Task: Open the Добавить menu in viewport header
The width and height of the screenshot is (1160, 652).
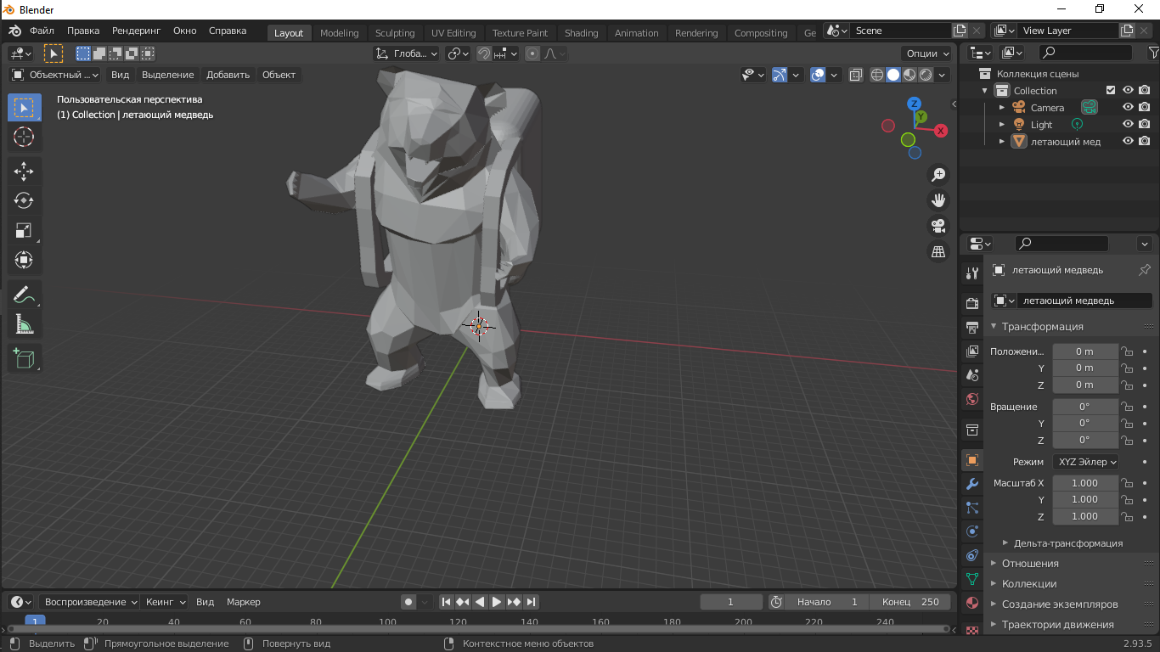Action: [x=228, y=75]
